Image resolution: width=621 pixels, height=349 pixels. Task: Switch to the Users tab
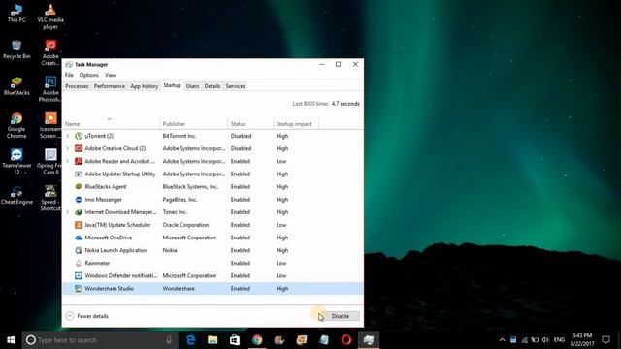192,86
